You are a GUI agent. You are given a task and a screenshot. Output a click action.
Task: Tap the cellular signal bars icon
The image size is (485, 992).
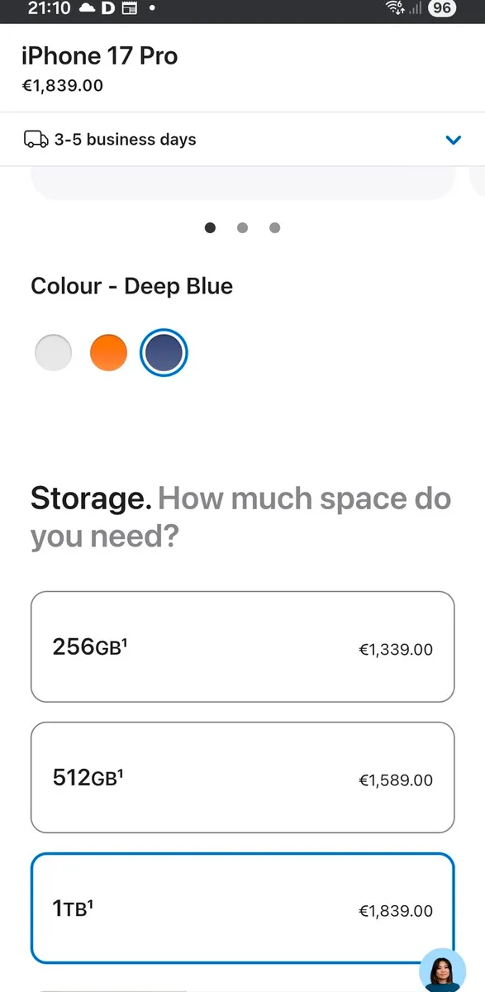pyautogui.click(x=416, y=9)
